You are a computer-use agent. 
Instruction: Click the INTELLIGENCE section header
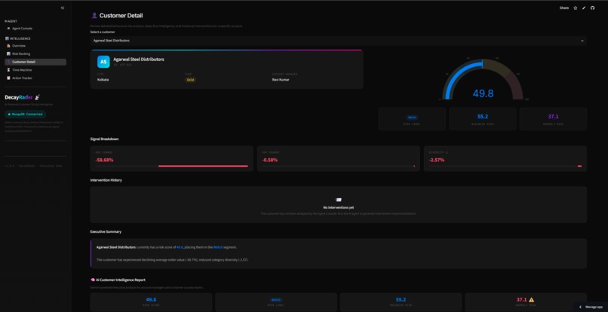click(x=18, y=38)
